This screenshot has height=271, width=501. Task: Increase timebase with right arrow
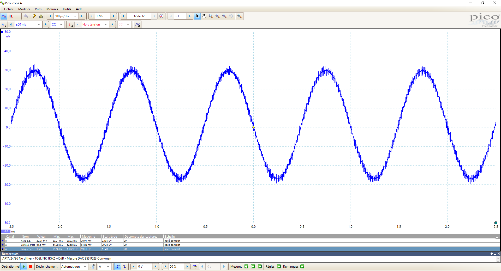[x=82, y=16]
